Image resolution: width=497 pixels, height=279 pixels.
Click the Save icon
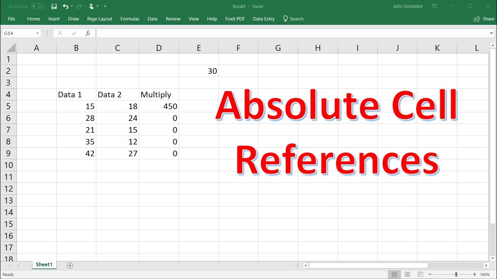54,6
